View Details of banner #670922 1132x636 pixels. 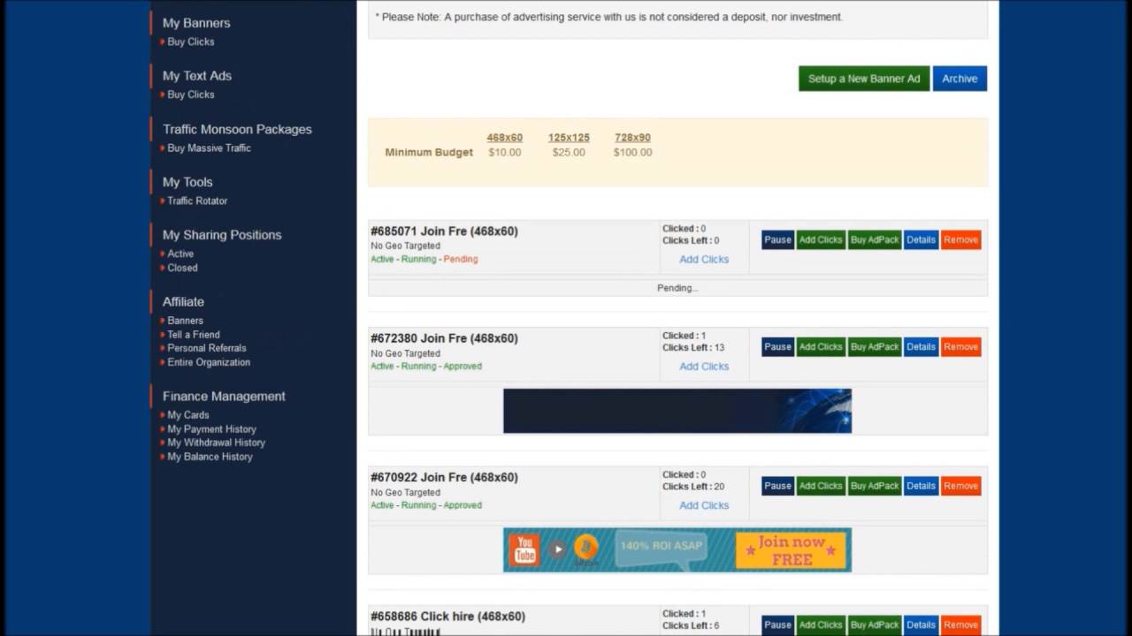[x=921, y=486]
